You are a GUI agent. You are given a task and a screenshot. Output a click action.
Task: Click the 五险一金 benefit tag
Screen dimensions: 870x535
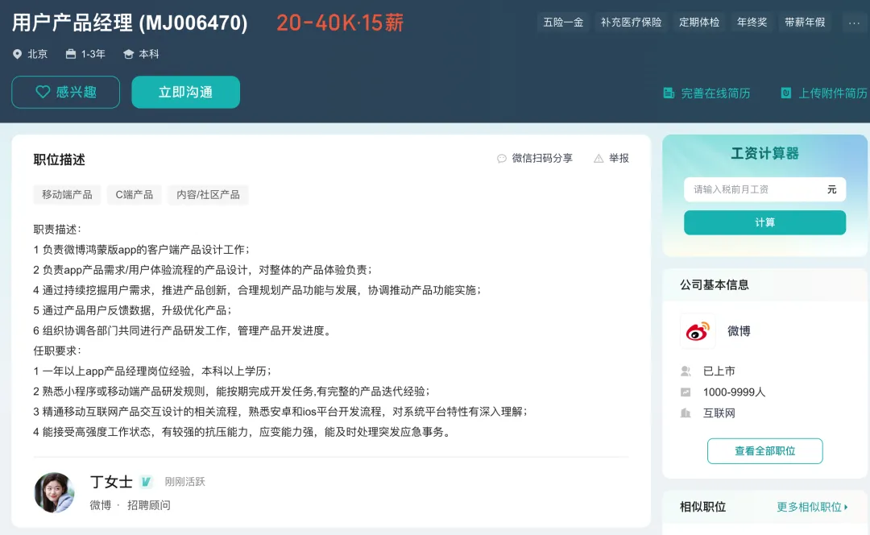tap(563, 23)
